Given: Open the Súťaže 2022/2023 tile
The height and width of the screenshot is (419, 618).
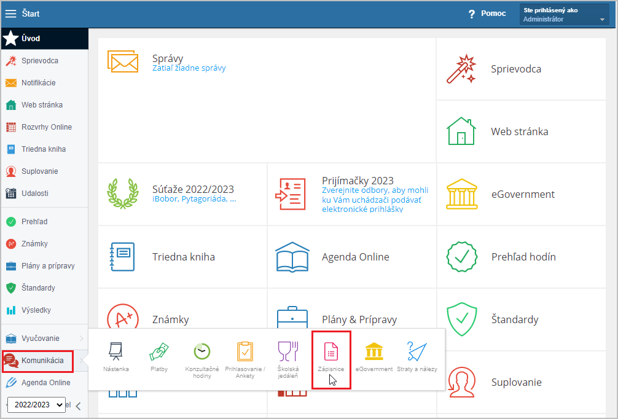Looking at the screenshot, I should click(x=193, y=189).
